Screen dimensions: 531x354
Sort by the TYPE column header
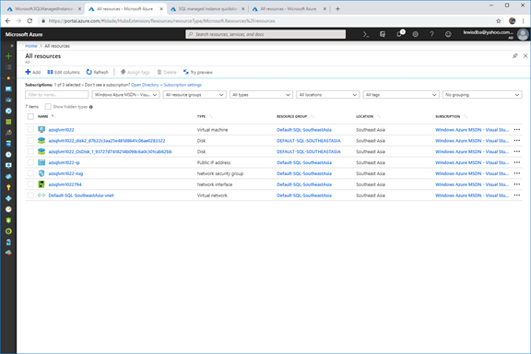[x=201, y=116]
